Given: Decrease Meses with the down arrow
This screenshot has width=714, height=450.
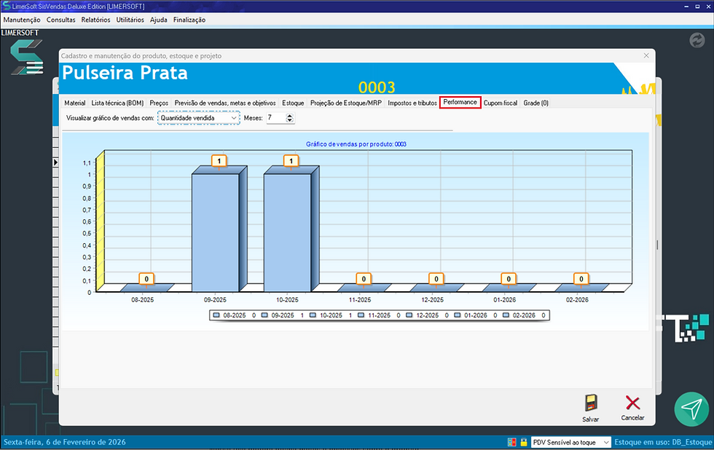Looking at the screenshot, I should [290, 120].
